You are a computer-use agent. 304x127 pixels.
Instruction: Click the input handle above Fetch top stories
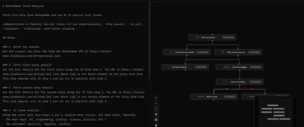tap(212, 34)
